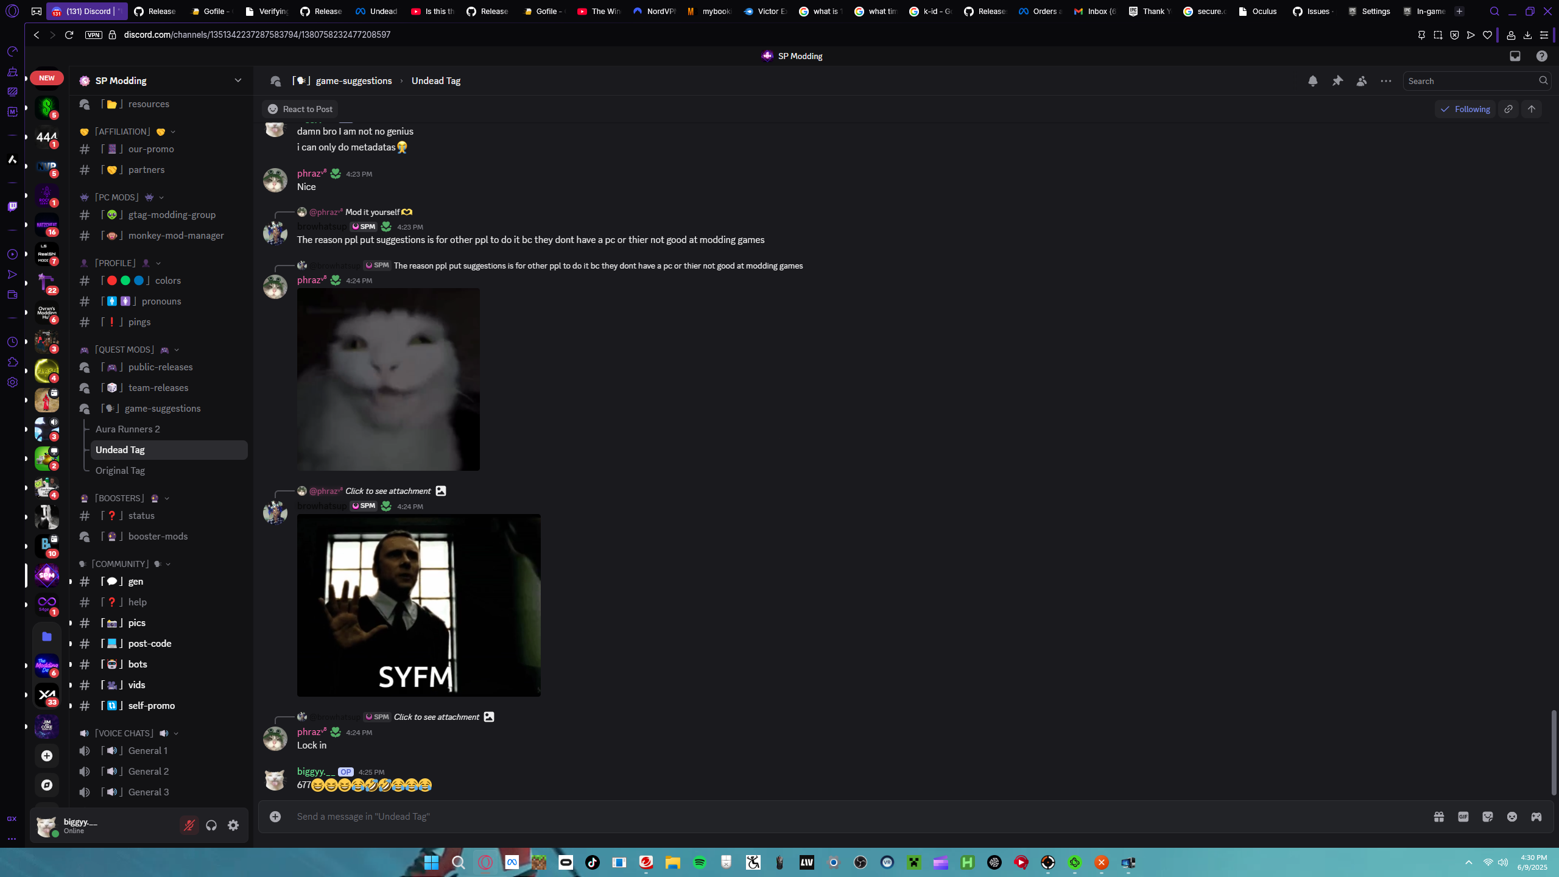Open pinned messages pin icon
This screenshot has height=877, width=1559.
pyautogui.click(x=1337, y=81)
